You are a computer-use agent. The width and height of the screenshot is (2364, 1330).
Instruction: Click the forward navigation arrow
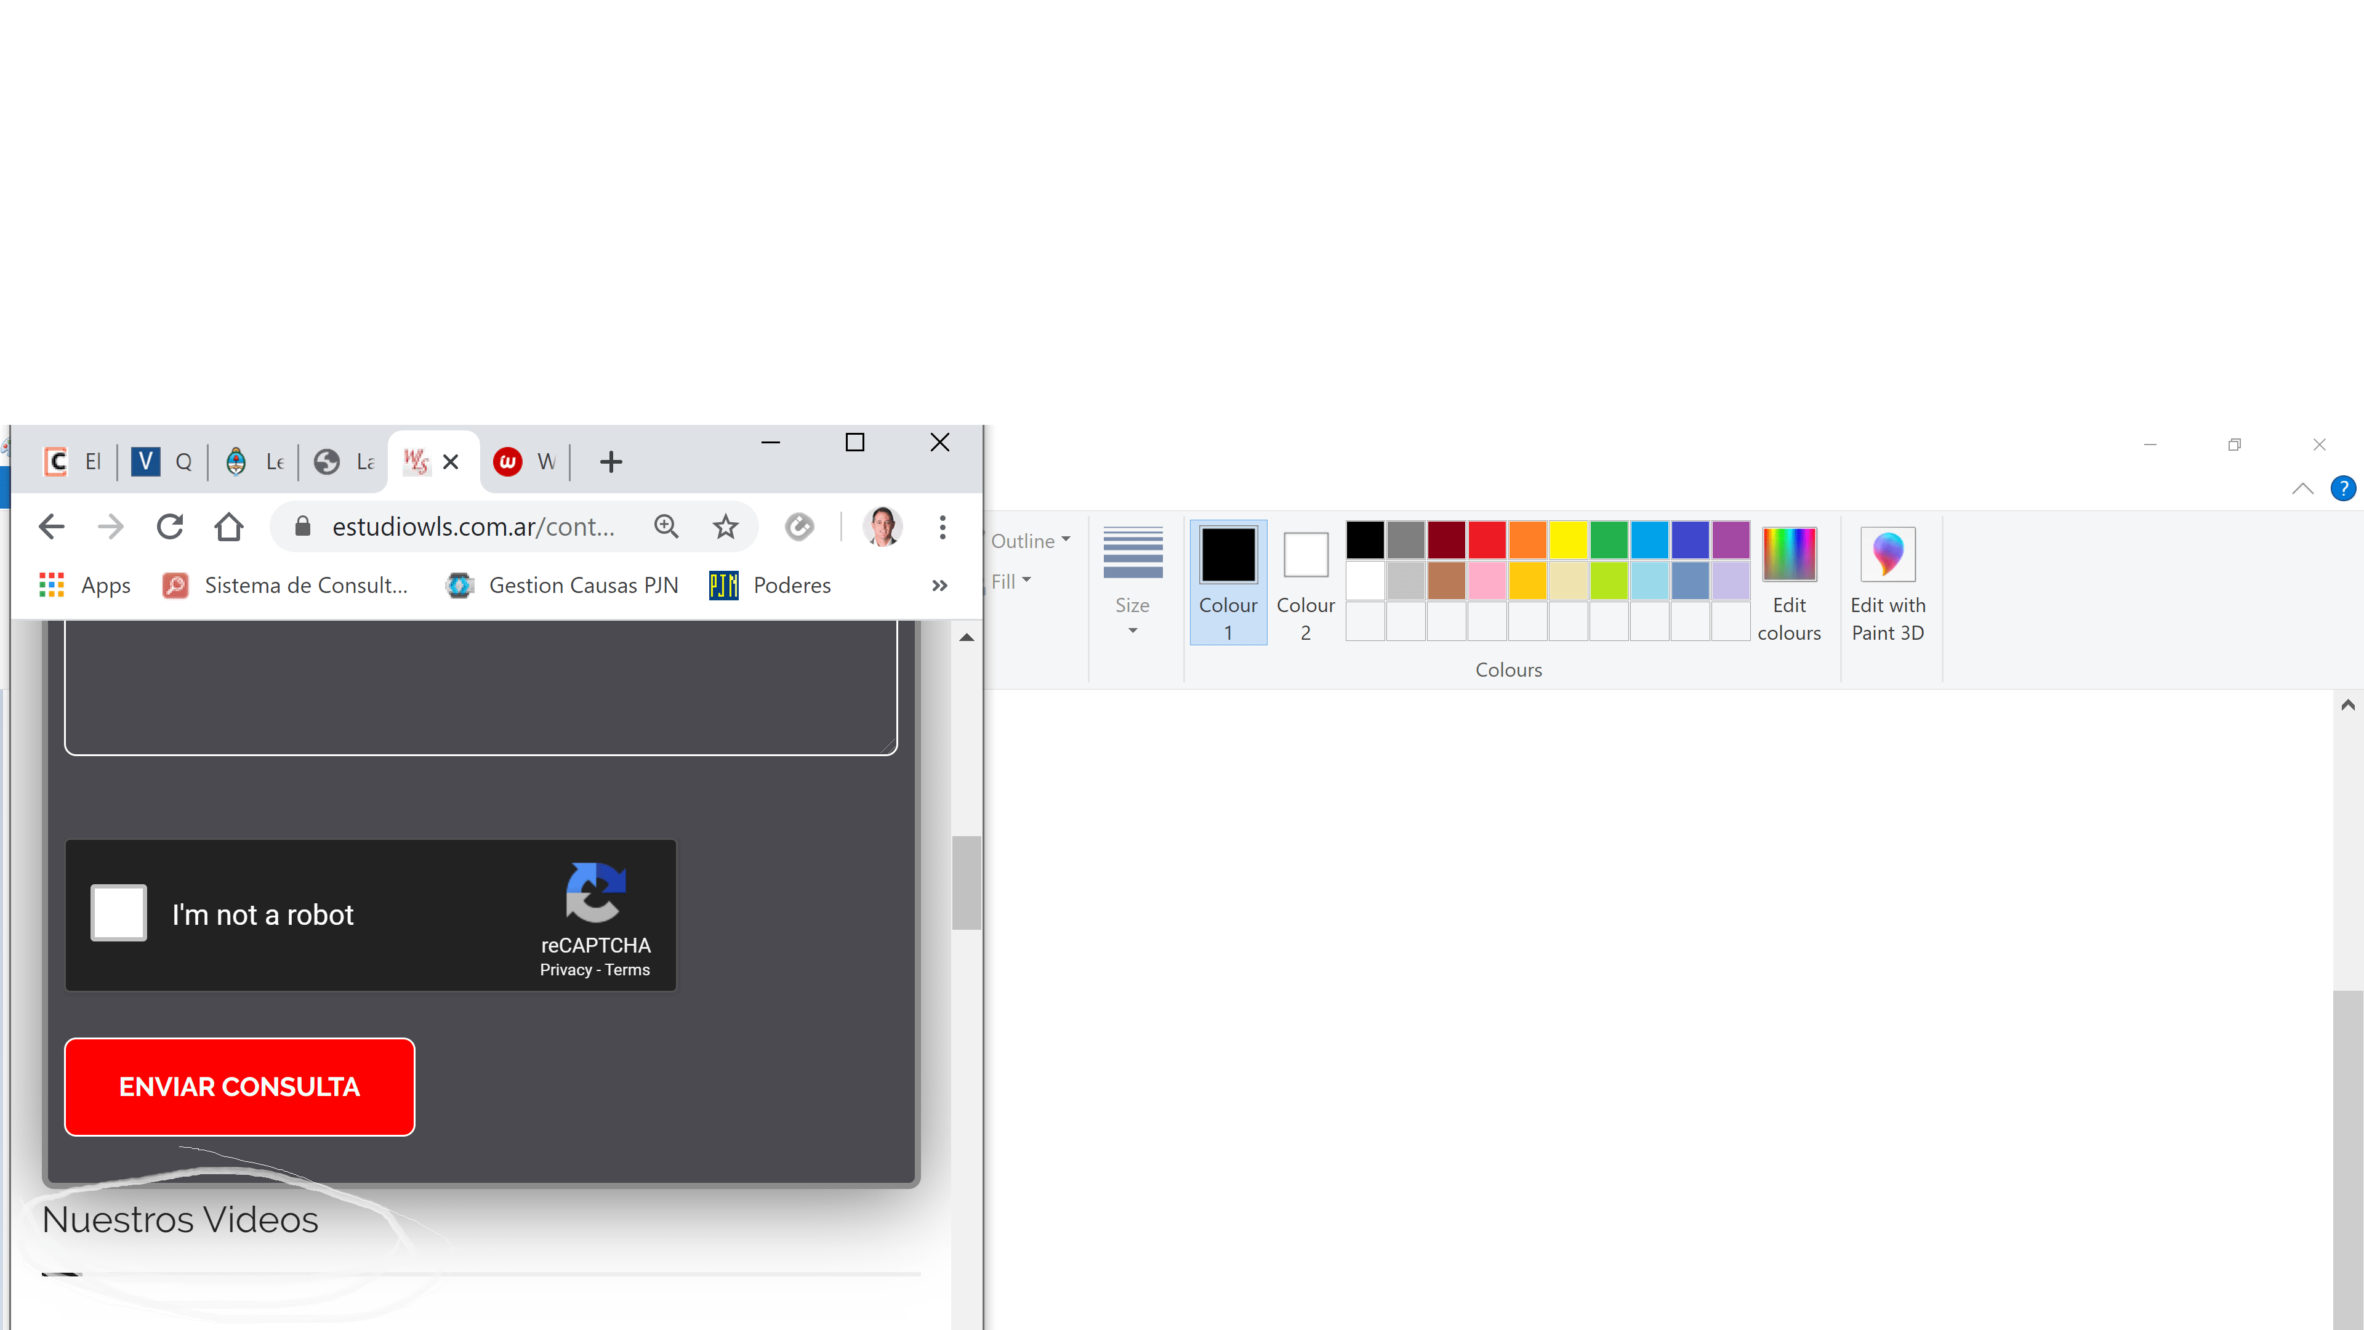[x=110, y=527]
